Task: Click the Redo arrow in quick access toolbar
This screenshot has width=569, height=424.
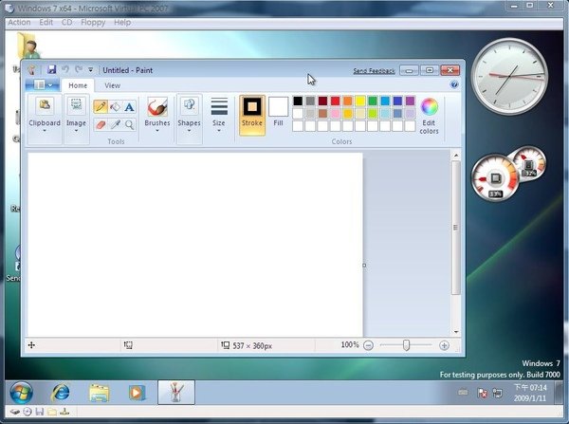Action: tap(79, 69)
